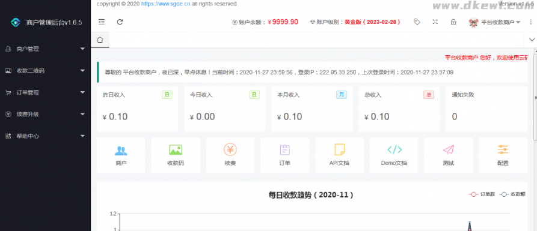
Task: Open the 商户管理 sidebar menu
Action: click(x=45, y=49)
